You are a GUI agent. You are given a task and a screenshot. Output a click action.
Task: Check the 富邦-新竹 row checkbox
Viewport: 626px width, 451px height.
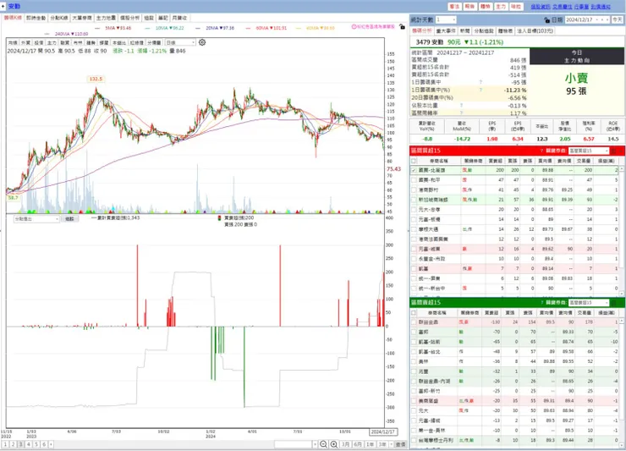coord(414,391)
